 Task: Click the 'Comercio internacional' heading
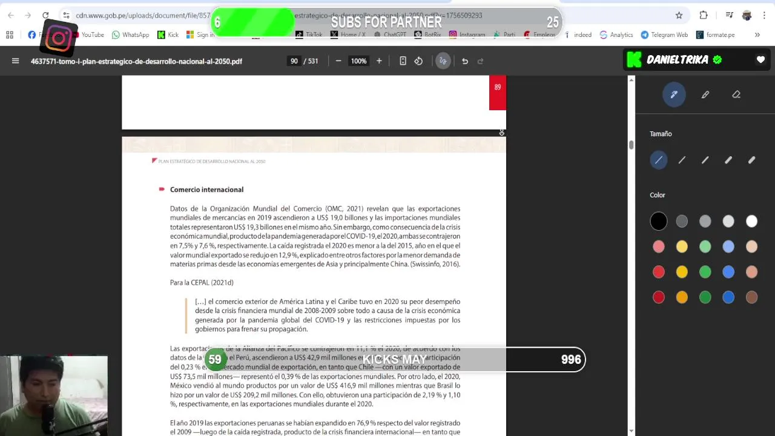(206, 190)
